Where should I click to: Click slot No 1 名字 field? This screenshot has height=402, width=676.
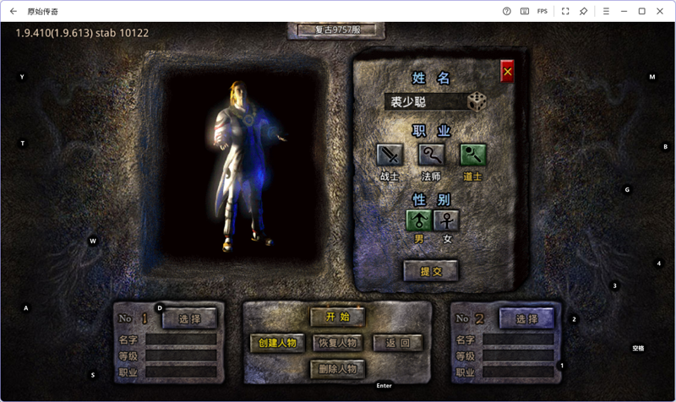tap(181, 340)
